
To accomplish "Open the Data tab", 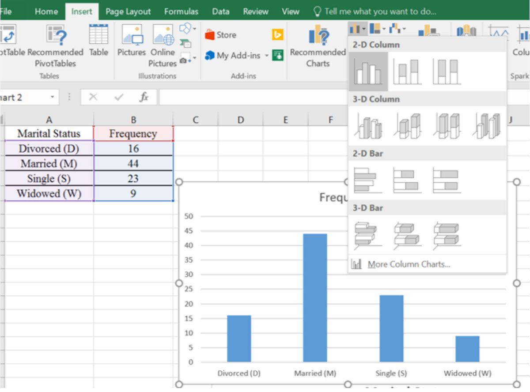I will 220,11.
